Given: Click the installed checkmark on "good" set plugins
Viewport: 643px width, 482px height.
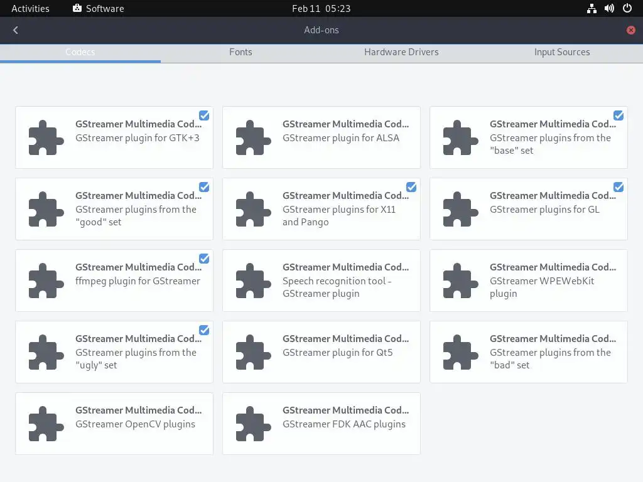Looking at the screenshot, I should click(x=204, y=187).
